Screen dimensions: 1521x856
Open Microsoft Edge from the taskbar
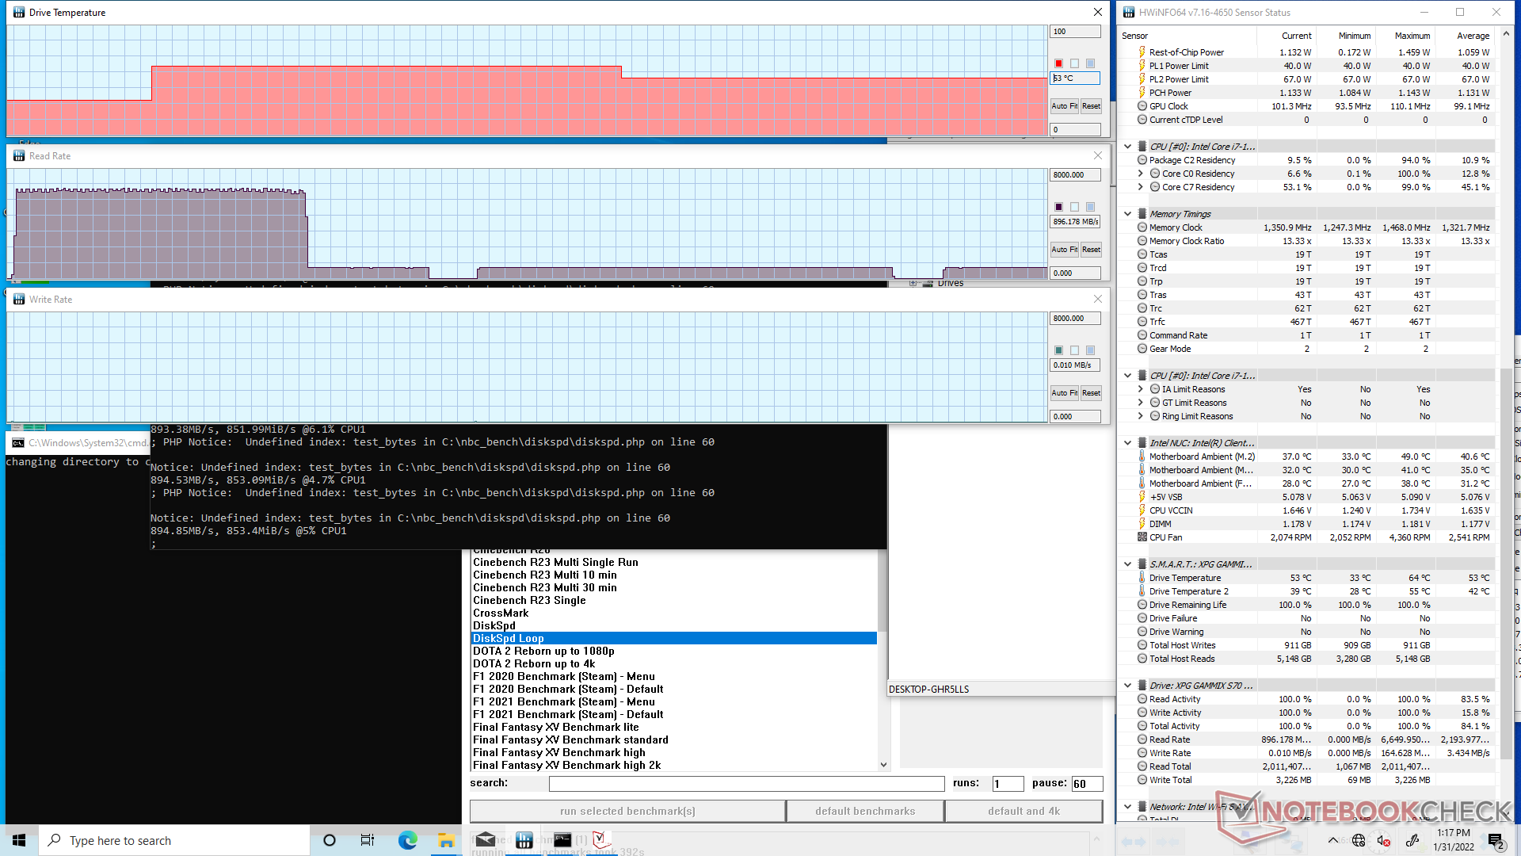pyautogui.click(x=407, y=840)
